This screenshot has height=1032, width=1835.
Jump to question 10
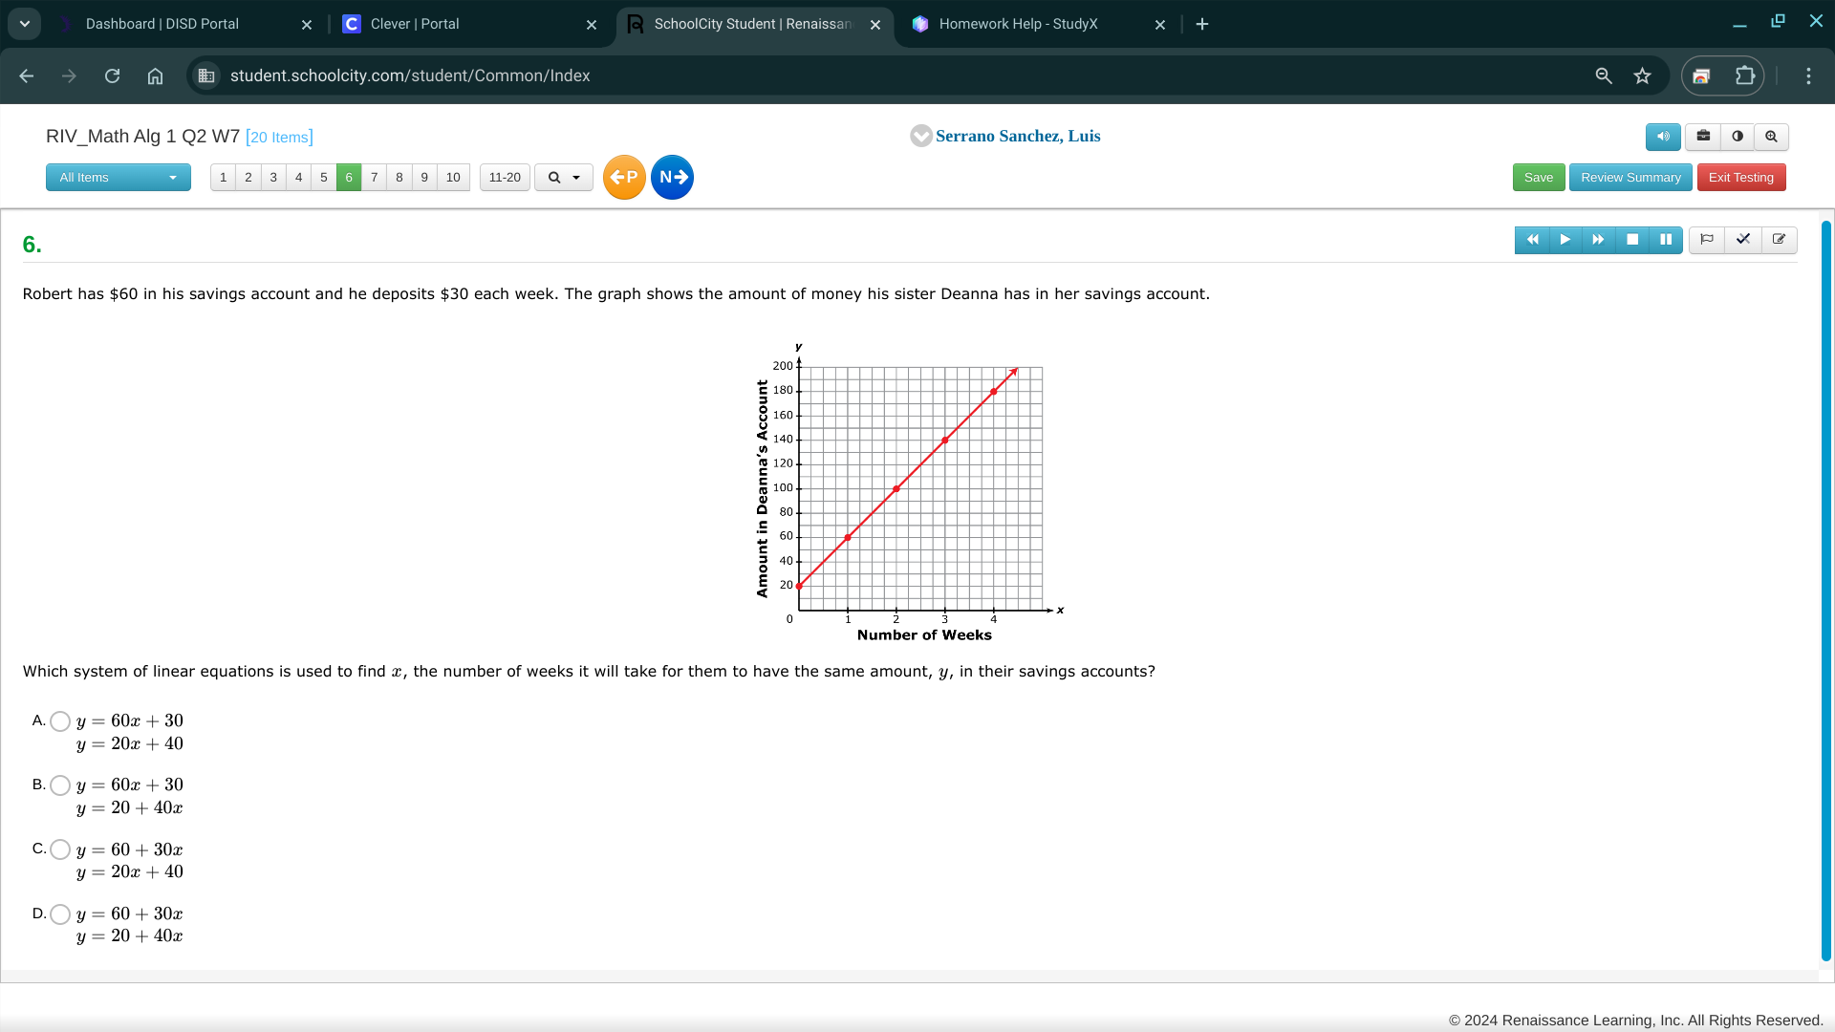(x=453, y=178)
